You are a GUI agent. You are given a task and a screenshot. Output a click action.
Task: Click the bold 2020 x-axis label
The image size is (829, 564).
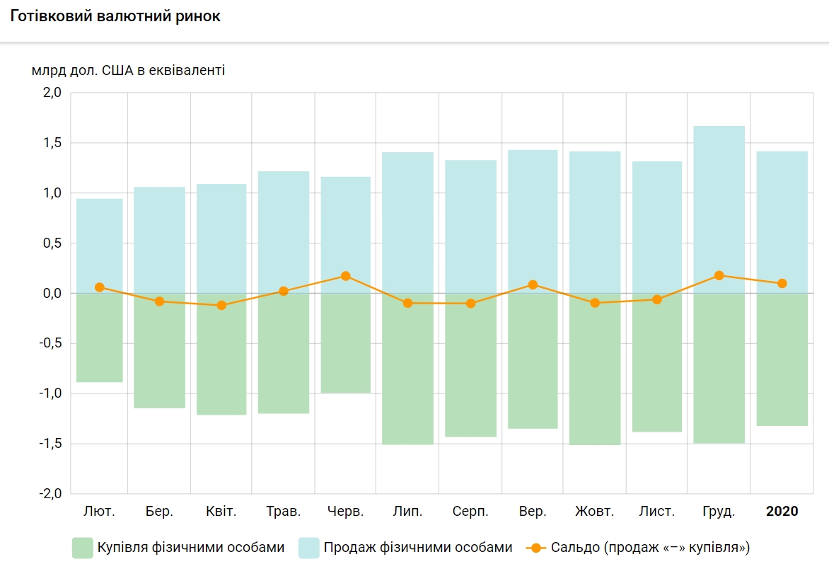point(782,511)
